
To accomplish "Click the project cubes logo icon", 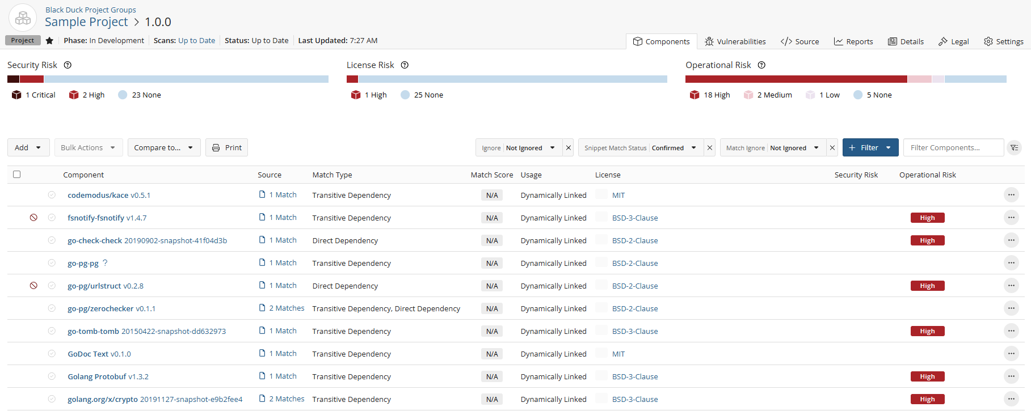I will pyautogui.click(x=23, y=18).
